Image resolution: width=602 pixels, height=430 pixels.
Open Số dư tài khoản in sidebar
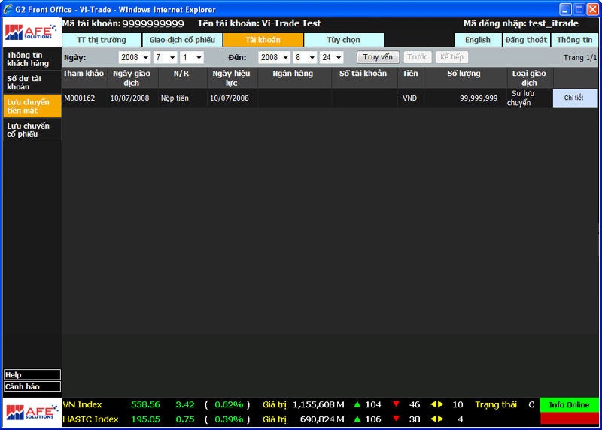click(x=32, y=83)
